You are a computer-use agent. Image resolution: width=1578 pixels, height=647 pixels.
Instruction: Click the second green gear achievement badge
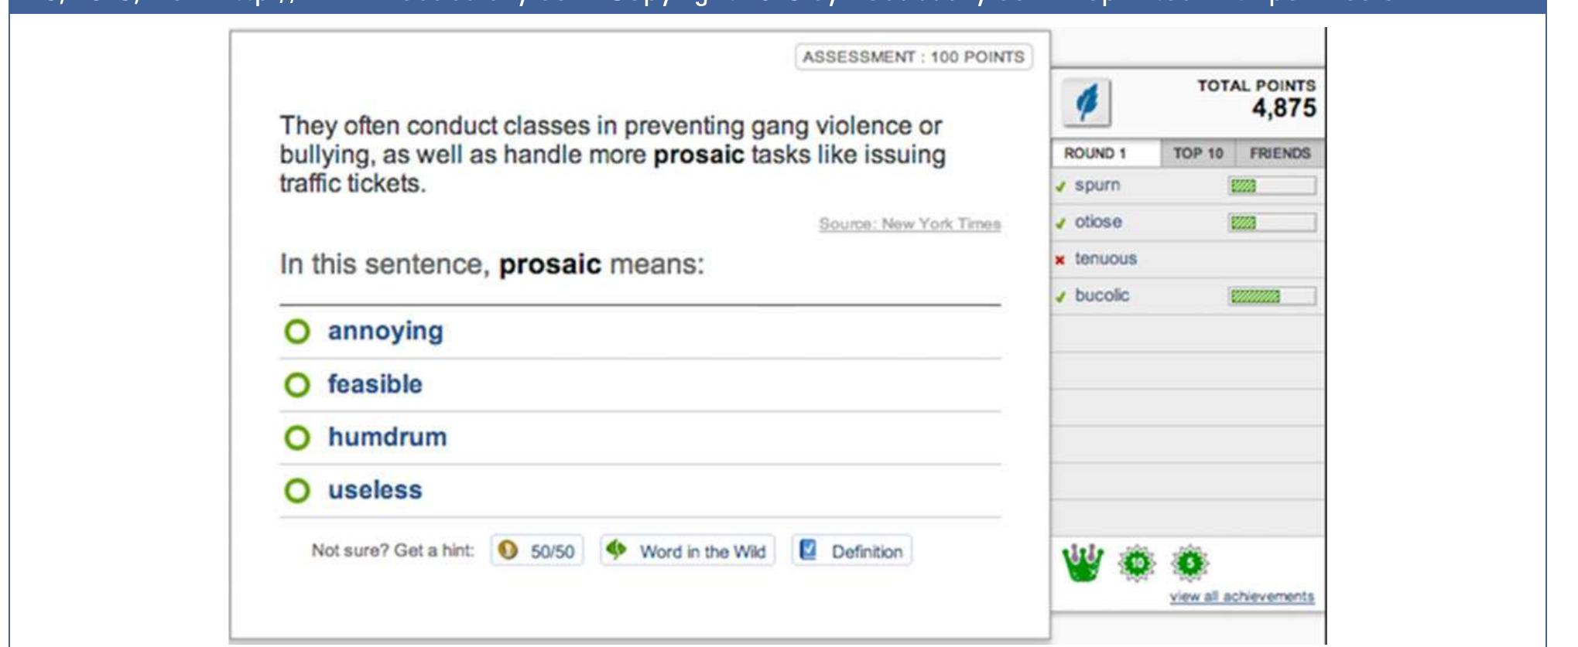pos(1189,564)
